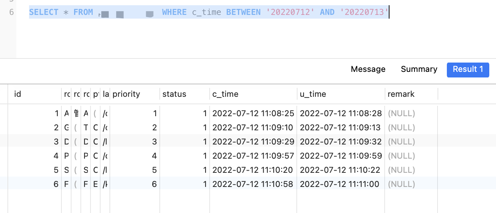This screenshot has width=496, height=213.
Task: Click the '20220712' date string in query
Action: (x=290, y=12)
